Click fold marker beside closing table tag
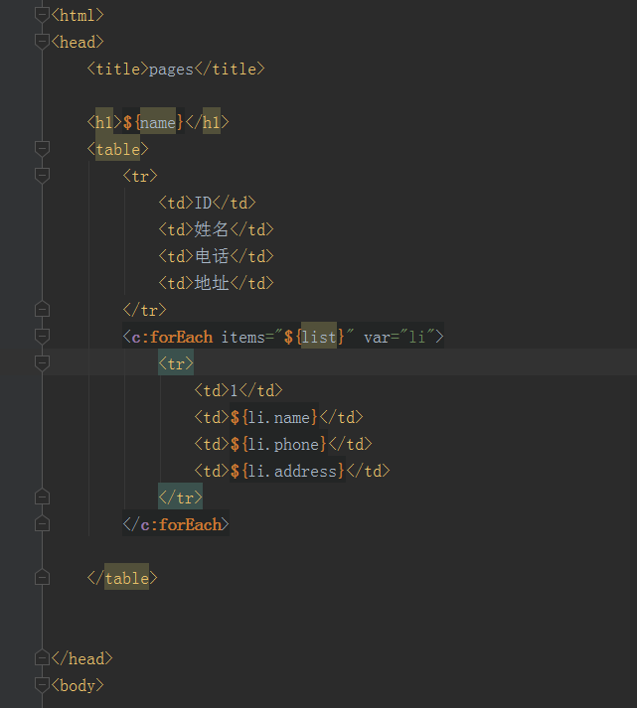The image size is (637, 708). point(42,578)
